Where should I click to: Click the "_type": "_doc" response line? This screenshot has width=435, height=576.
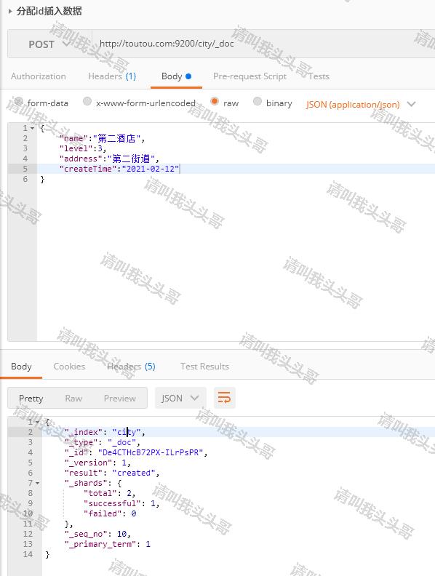point(102,442)
